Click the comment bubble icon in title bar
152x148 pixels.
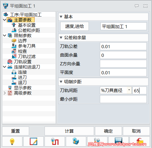point(137,6)
